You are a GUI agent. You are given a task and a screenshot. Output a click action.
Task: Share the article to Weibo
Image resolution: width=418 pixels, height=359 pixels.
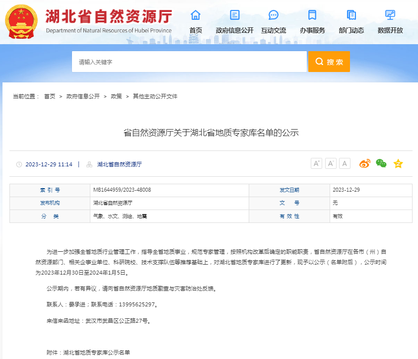point(365,163)
